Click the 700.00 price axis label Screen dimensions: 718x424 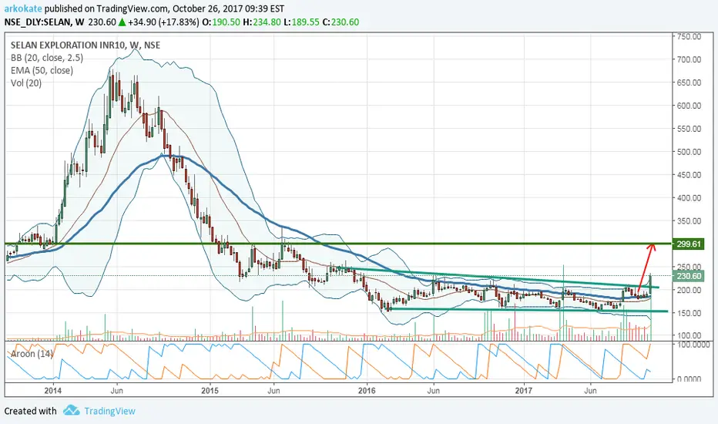[x=689, y=59]
